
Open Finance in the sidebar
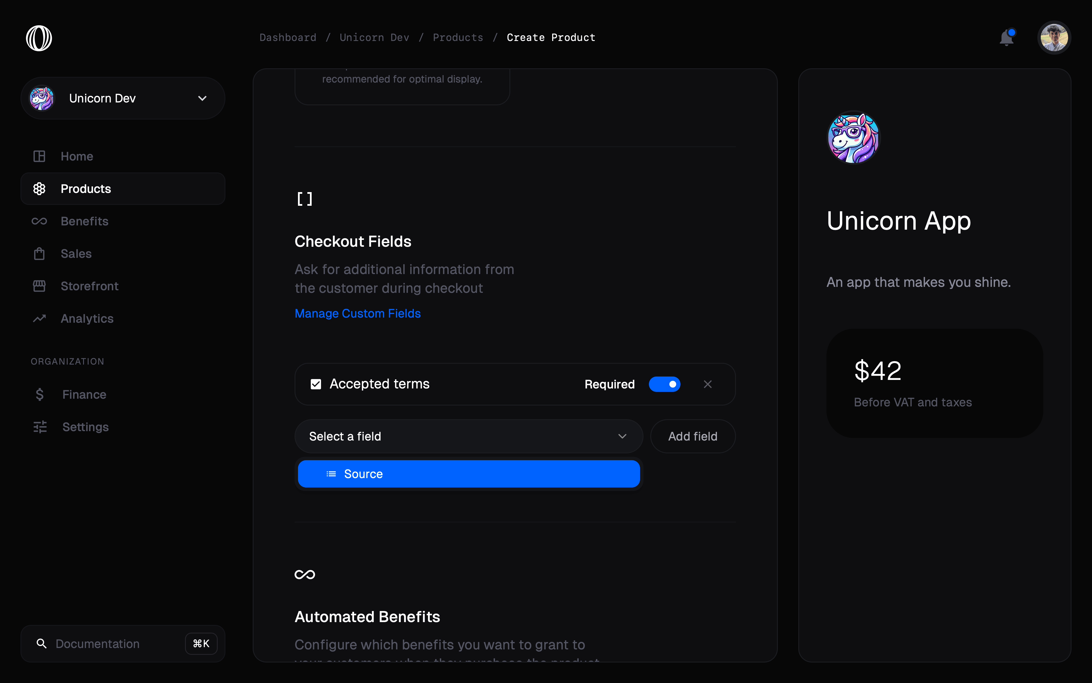tap(84, 395)
